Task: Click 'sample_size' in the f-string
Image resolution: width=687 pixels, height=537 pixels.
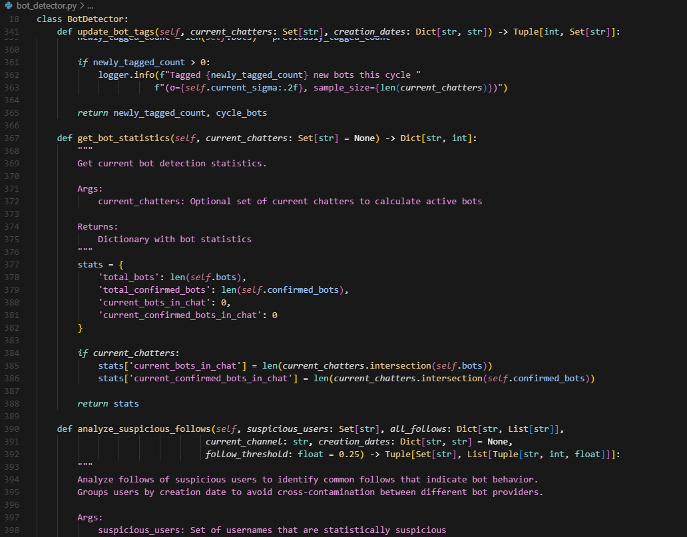Action: pos(342,88)
